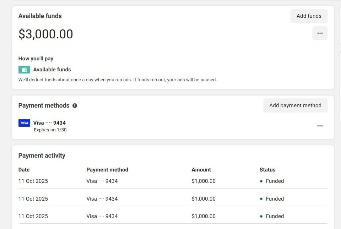Click the 'Expires on 1/30' text

pyautogui.click(x=50, y=130)
